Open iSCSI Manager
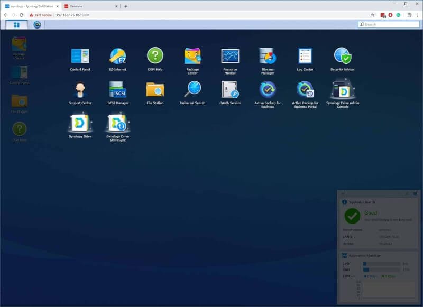Image resolution: width=423 pixels, height=307 pixels. [x=117, y=91]
